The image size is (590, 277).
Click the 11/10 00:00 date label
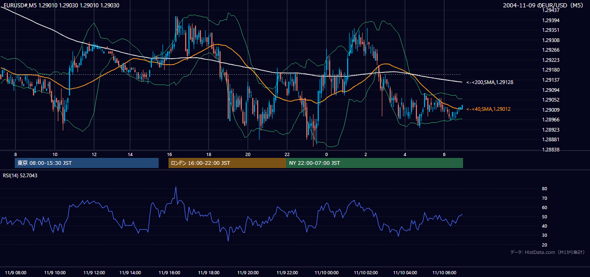click(326, 272)
